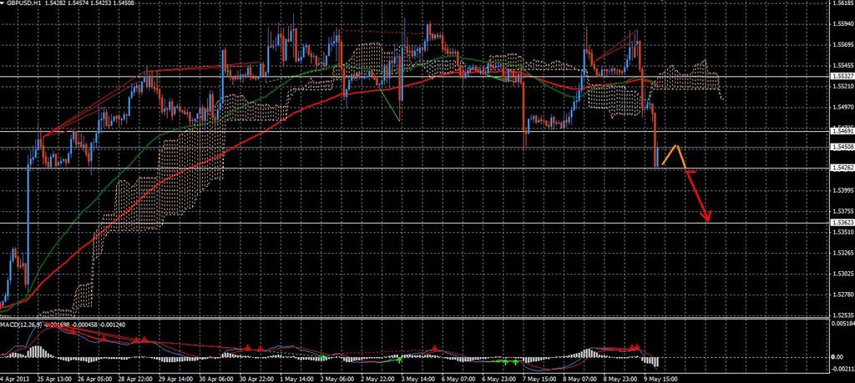This screenshot has width=855, height=383.
Task: Select the 1.54691 horizontal line price tag
Action: 842,131
